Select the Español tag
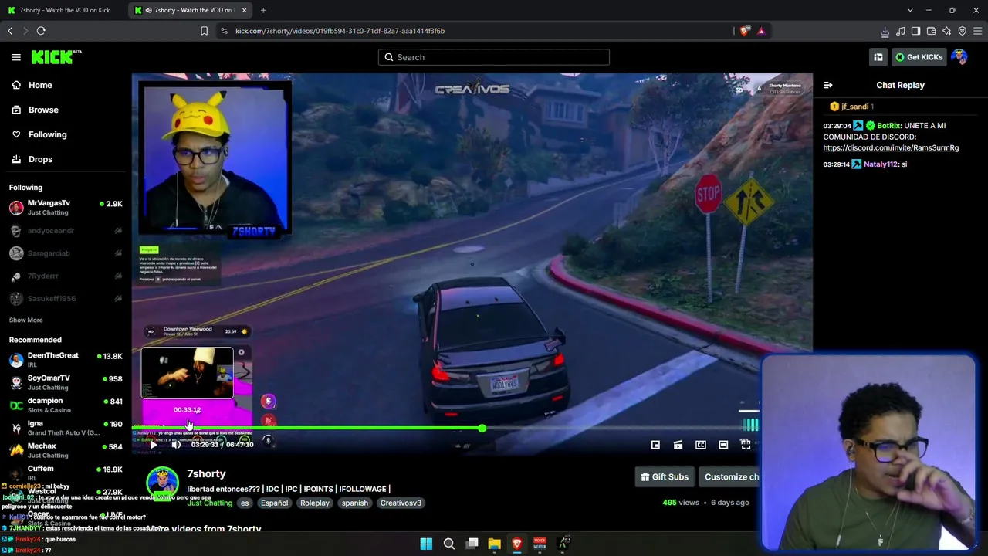 tap(274, 503)
